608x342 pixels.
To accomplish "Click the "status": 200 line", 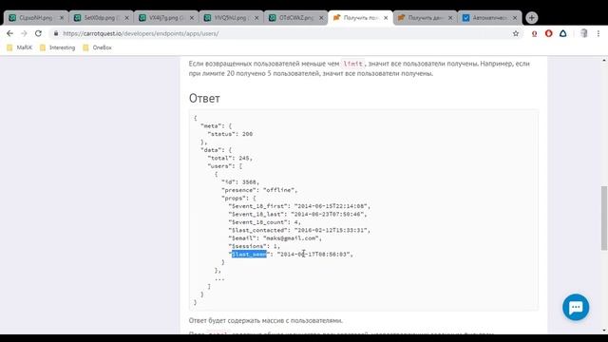I will pyautogui.click(x=230, y=134).
